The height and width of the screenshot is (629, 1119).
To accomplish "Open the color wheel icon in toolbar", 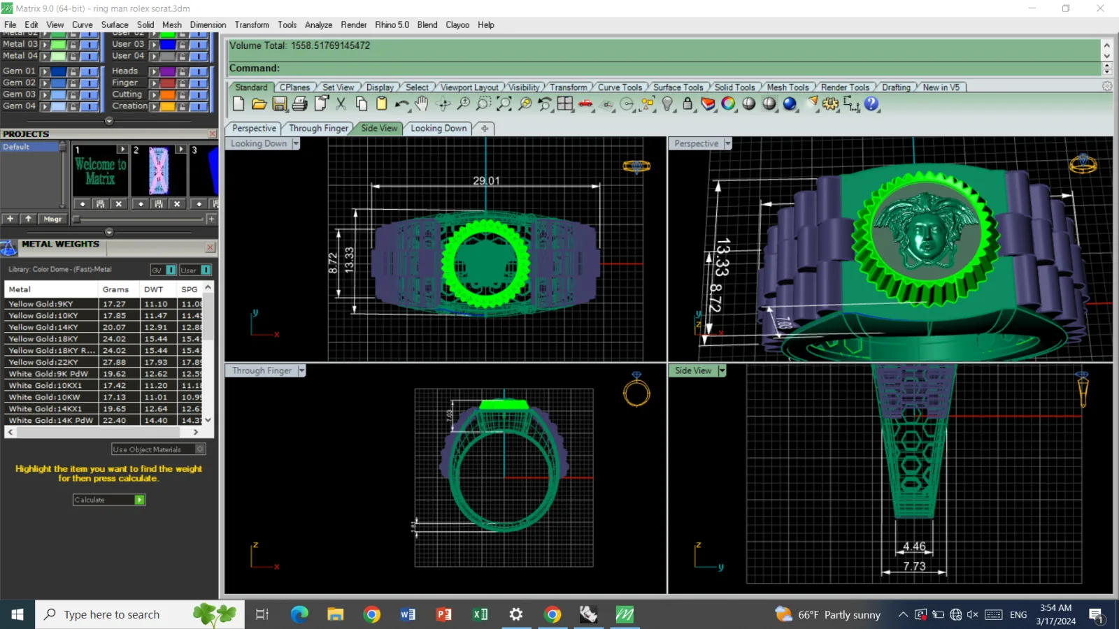I will [729, 104].
